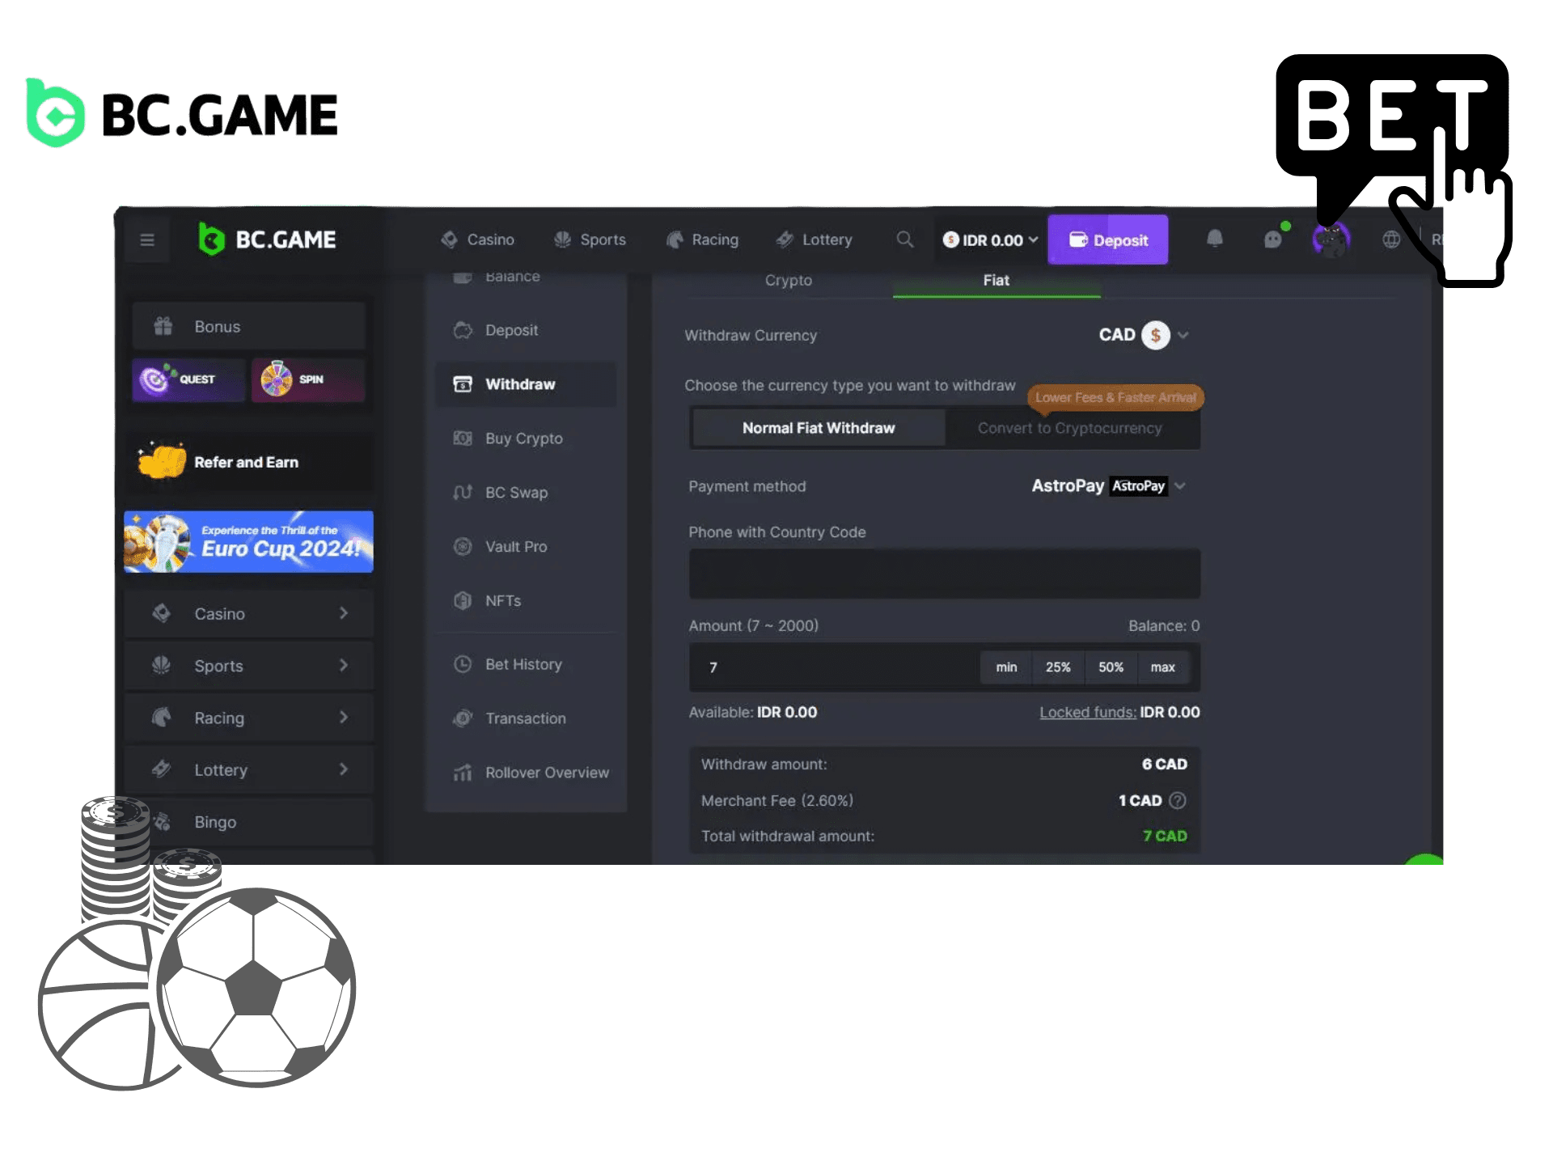Open the Quest banner
This screenshot has height=1165, width=1553.
click(188, 379)
